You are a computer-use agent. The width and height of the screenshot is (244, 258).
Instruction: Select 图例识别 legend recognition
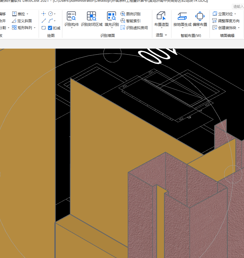point(130,14)
